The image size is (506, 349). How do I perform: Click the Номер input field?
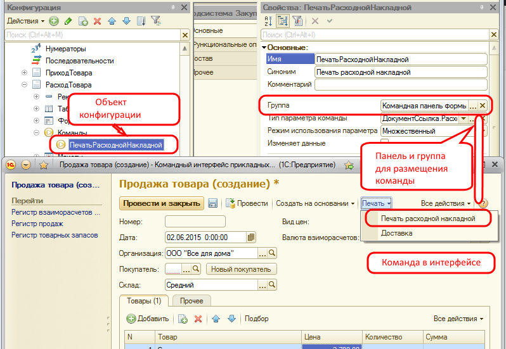click(195, 222)
